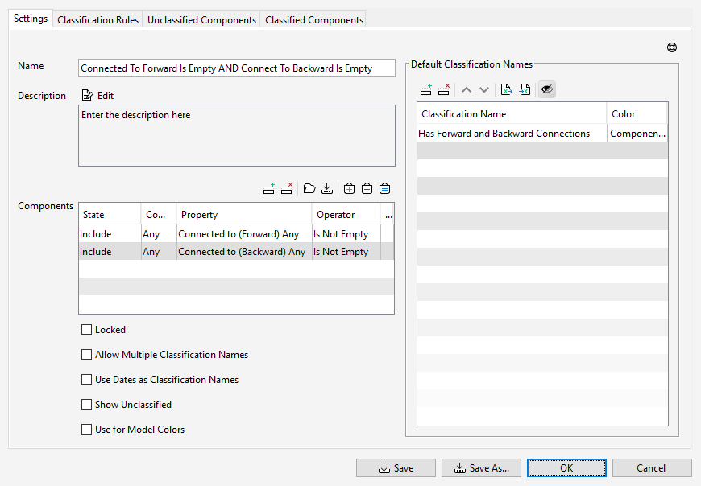This screenshot has width=701, height=486.
Task: Open Classified Components tab
Action: click(314, 20)
